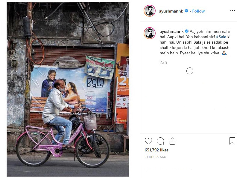
Task: Open the 23 HOURS AGO timestamp
Action: (155, 157)
